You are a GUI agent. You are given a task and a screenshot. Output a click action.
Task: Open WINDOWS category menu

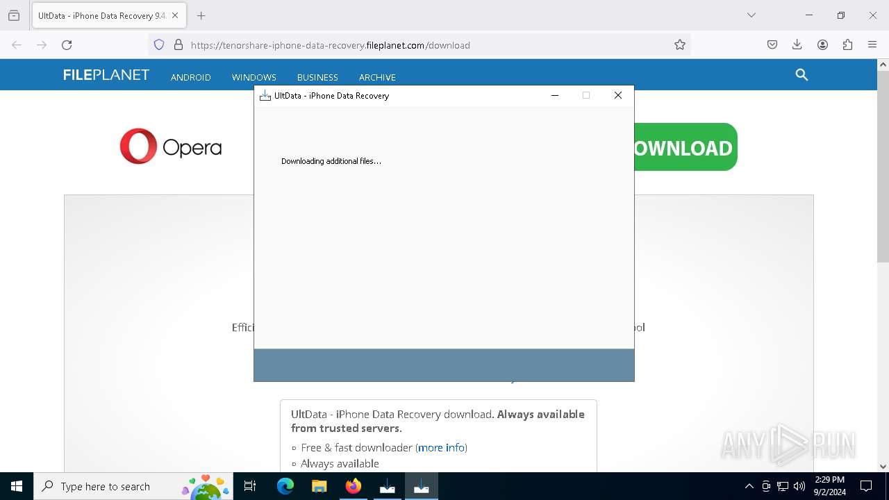pyautogui.click(x=254, y=77)
